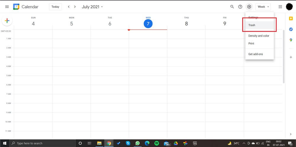Screen dimensions: 296x147
Task: Click the settings gear icon
Action: [x=249, y=7]
